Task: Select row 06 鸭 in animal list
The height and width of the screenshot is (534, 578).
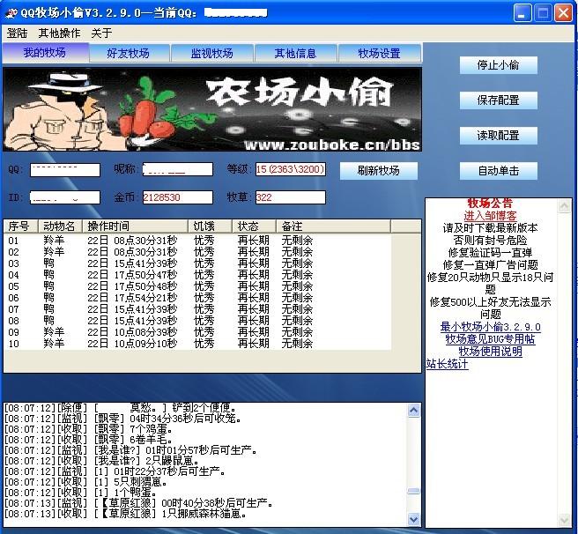Action: click(x=197, y=298)
